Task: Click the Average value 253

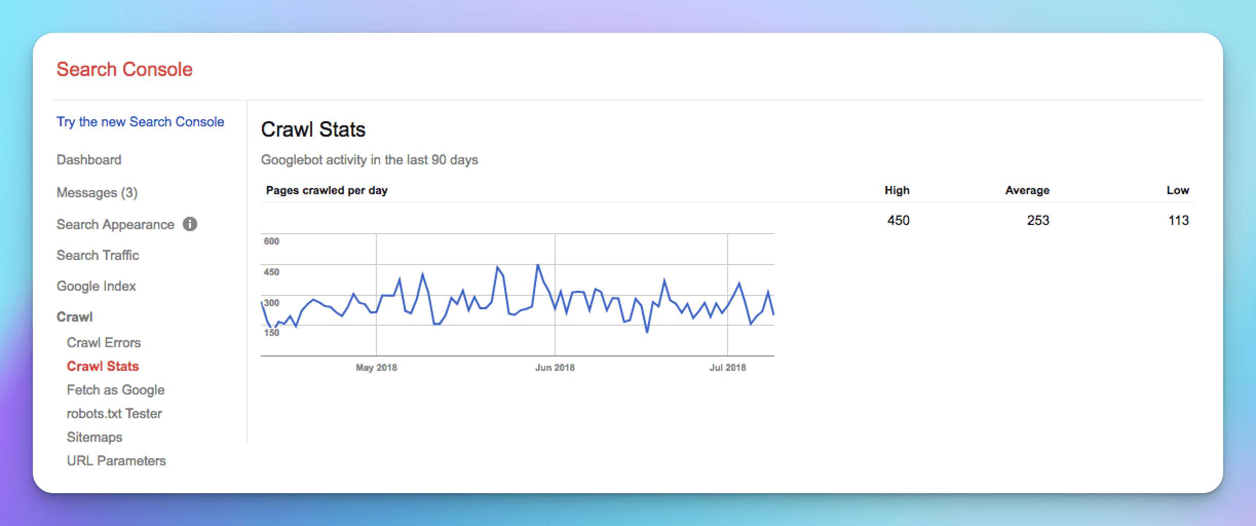Action: pos(1038,220)
